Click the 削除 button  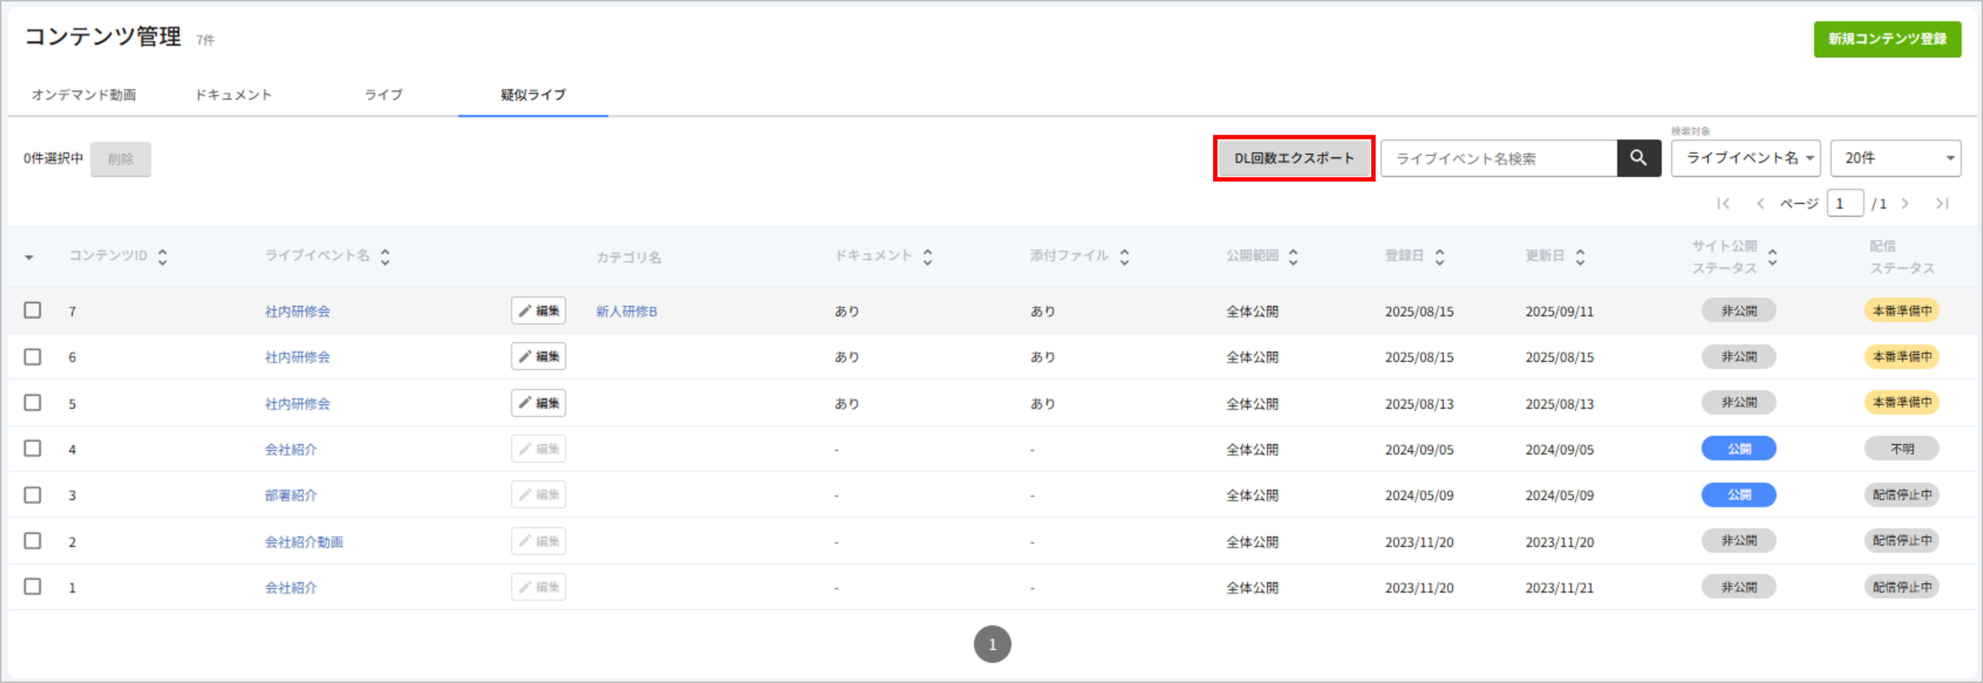click(121, 159)
